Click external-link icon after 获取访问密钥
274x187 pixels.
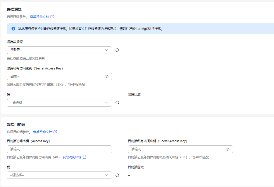(85, 157)
